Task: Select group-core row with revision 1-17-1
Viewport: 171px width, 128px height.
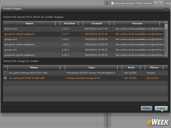Action: point(84,29)
